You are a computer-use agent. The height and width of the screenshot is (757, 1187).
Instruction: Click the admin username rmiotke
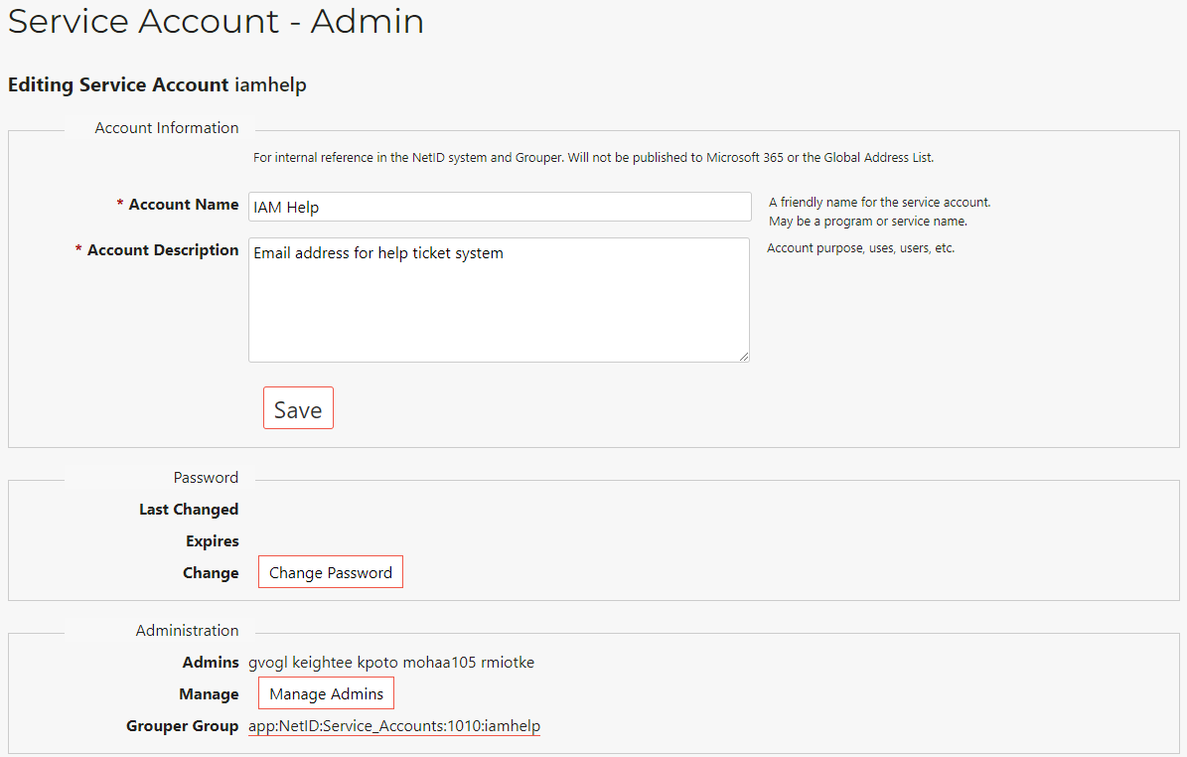(x=508, y=663)
